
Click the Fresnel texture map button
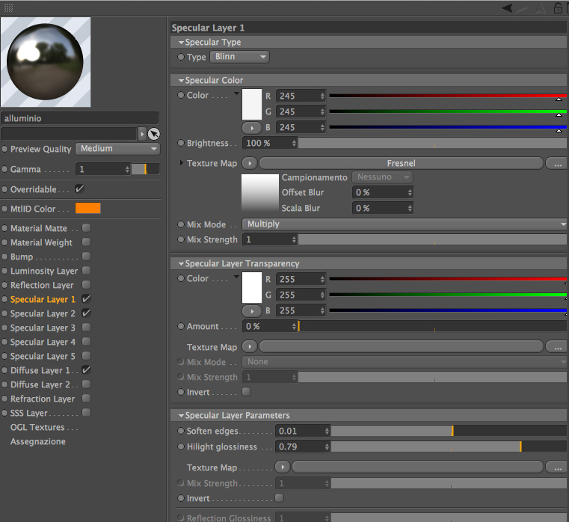pos(402,163)
